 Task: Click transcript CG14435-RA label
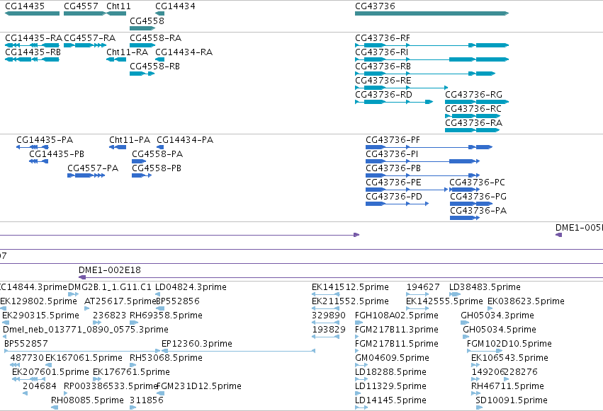[33, 38]
